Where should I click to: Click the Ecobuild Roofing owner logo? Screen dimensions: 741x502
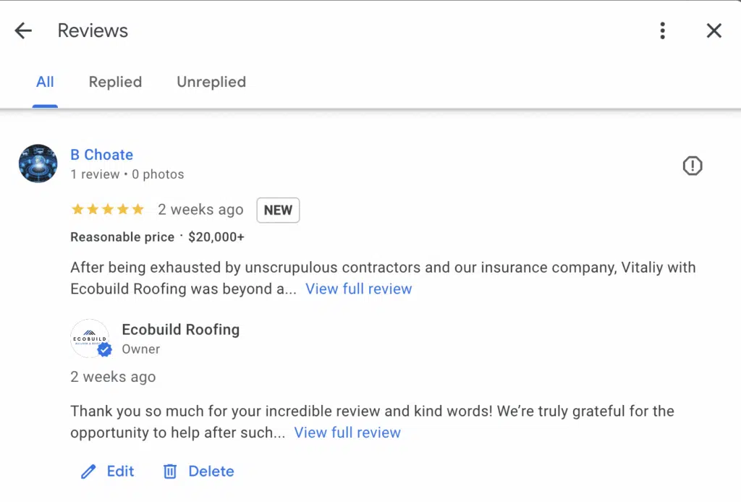click(x=90, y=339)
